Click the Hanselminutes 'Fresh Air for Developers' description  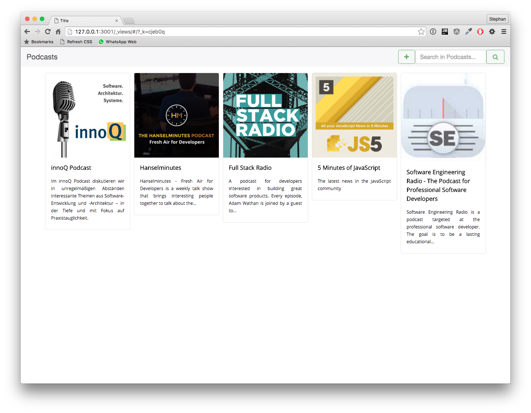176,192
